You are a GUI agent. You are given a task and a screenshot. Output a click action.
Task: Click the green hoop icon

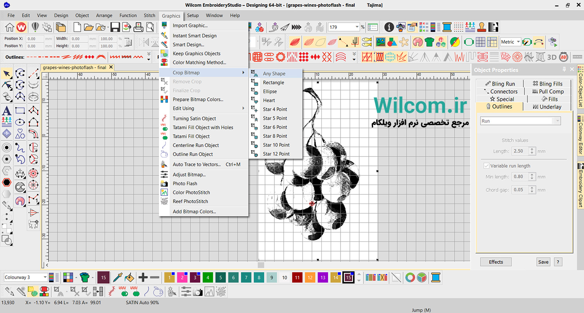coord(469,41)
